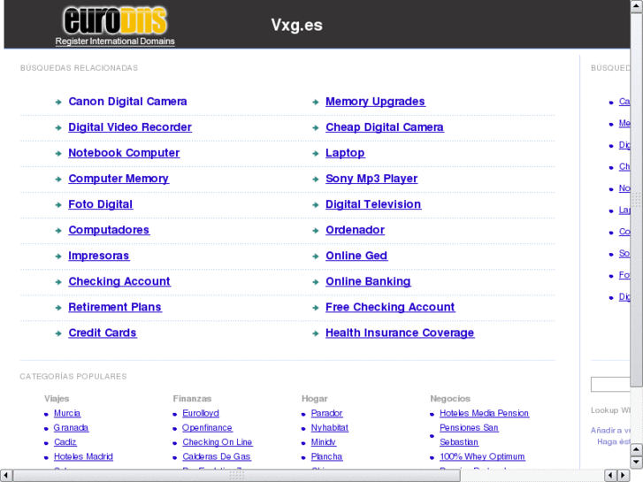
Task: Click the vertical scrollbar up arrow
Action: tap(637, 7)
